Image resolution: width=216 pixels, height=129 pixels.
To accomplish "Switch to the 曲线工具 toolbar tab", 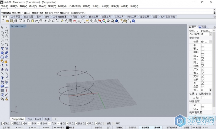I will 93,17.
